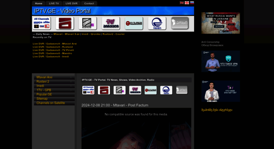This screenshot has width=274, height=149.
Task: Open Live DVR Gadaxvevit Imedi link
Action: [x=51, y=56]
